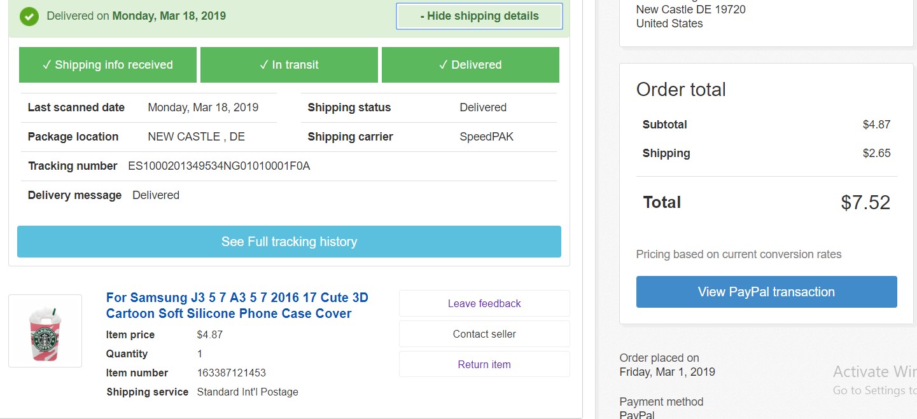917x419 pixels.
Task: Click the item number 163387121453
Action: point(232,373)
